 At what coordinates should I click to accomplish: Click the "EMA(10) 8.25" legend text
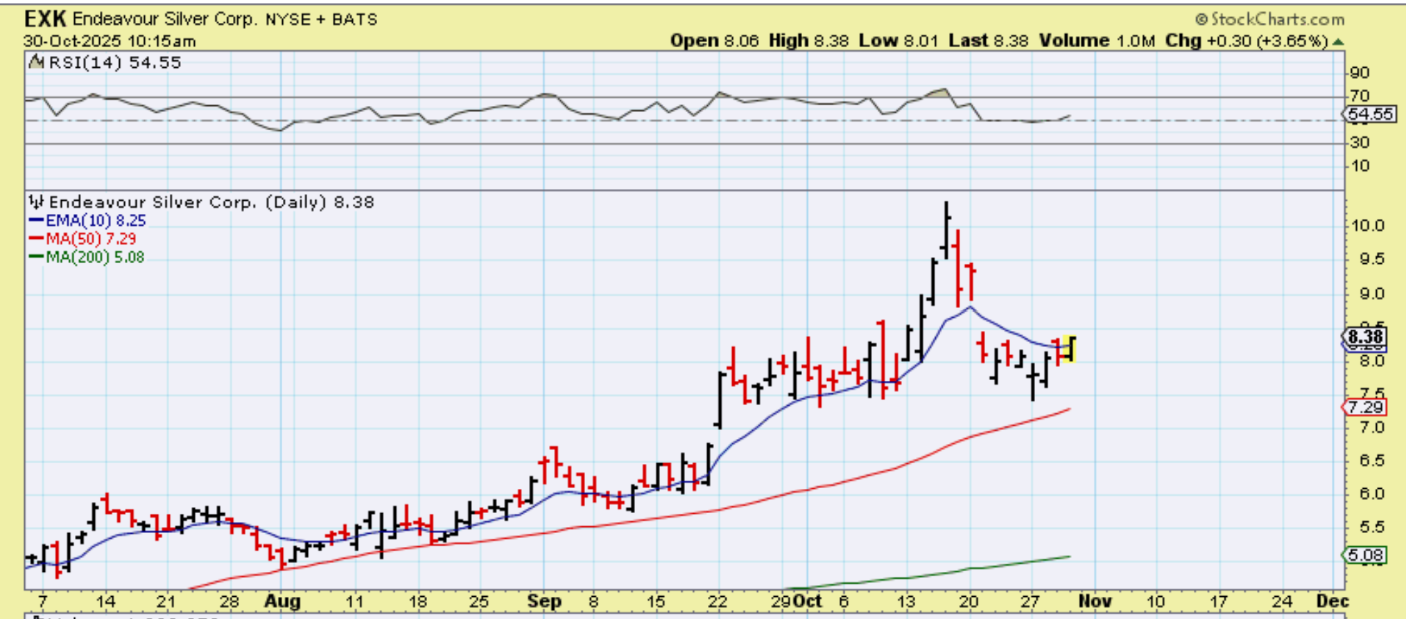tap(96, 221)
